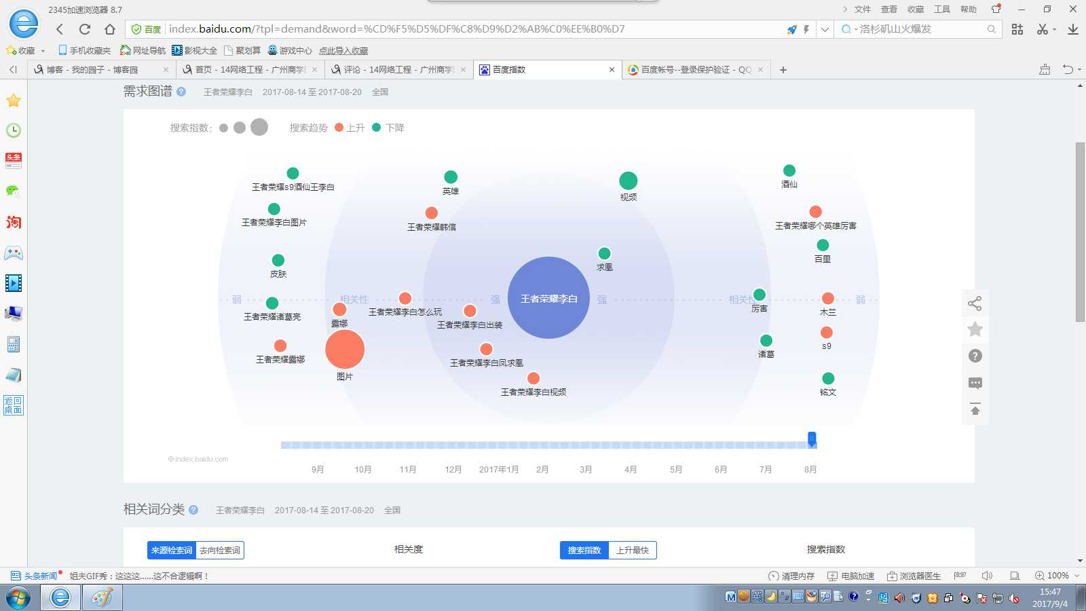Select 搜索指数 toggle
The height and width of the screenshot is (611, 1086).
(584, 550)
